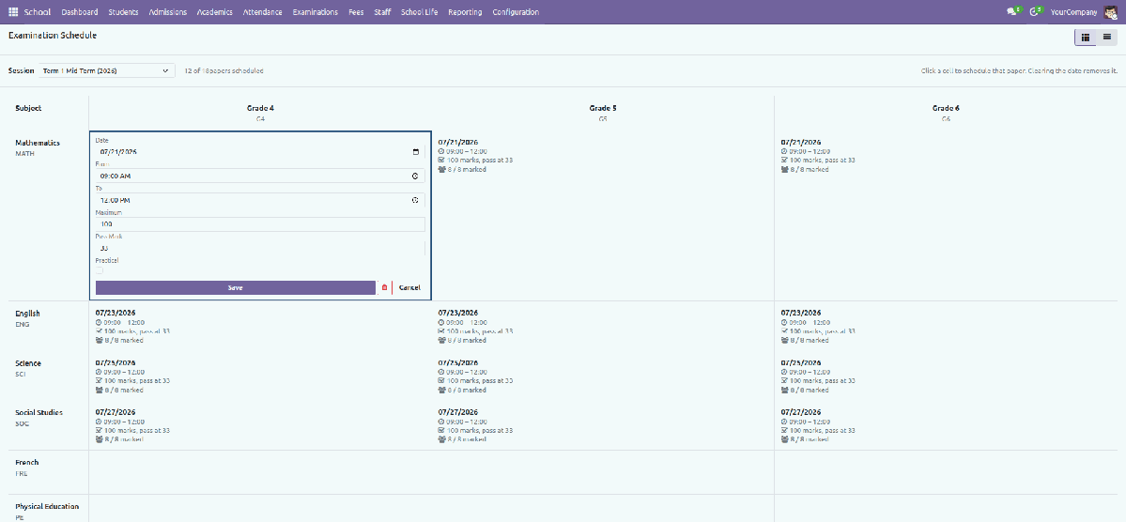The image size is (1126, 522).
Task: Open the Examinations menu
Action: pos(316,12)
